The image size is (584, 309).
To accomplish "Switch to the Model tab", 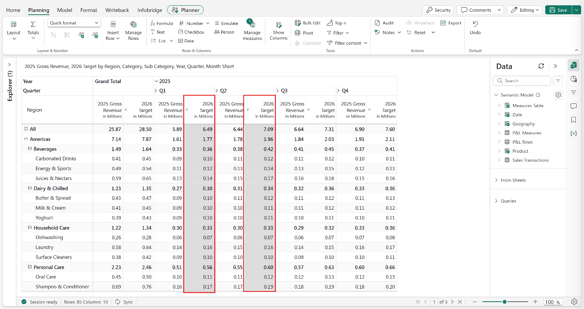I will [x=64, y=10].
